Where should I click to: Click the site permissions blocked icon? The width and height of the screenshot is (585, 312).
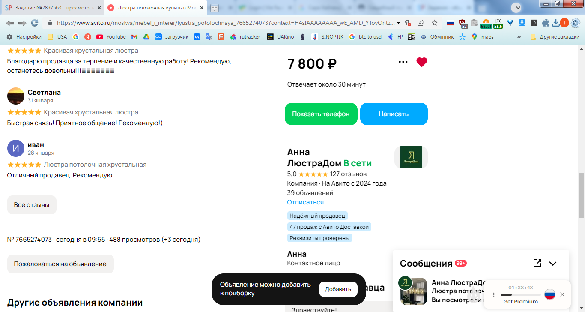tap(408, 23)
